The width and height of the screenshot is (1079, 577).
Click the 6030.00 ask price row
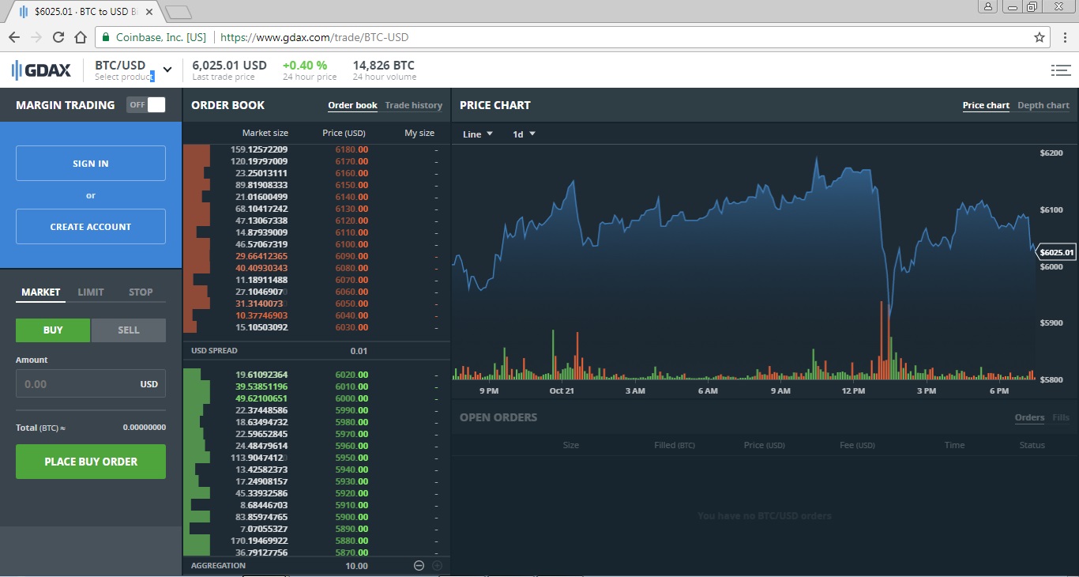316,327
